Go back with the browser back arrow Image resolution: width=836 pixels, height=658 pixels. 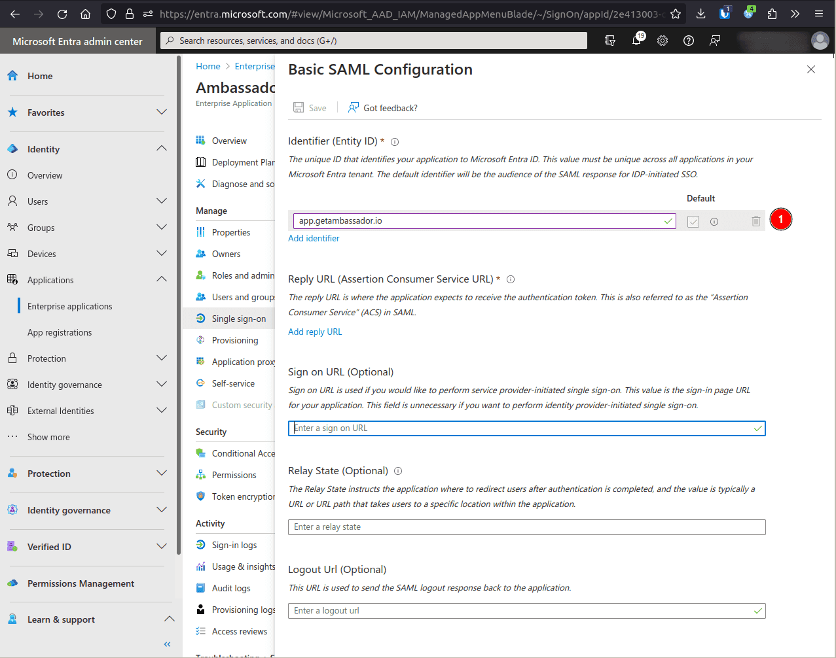(15, 14)
